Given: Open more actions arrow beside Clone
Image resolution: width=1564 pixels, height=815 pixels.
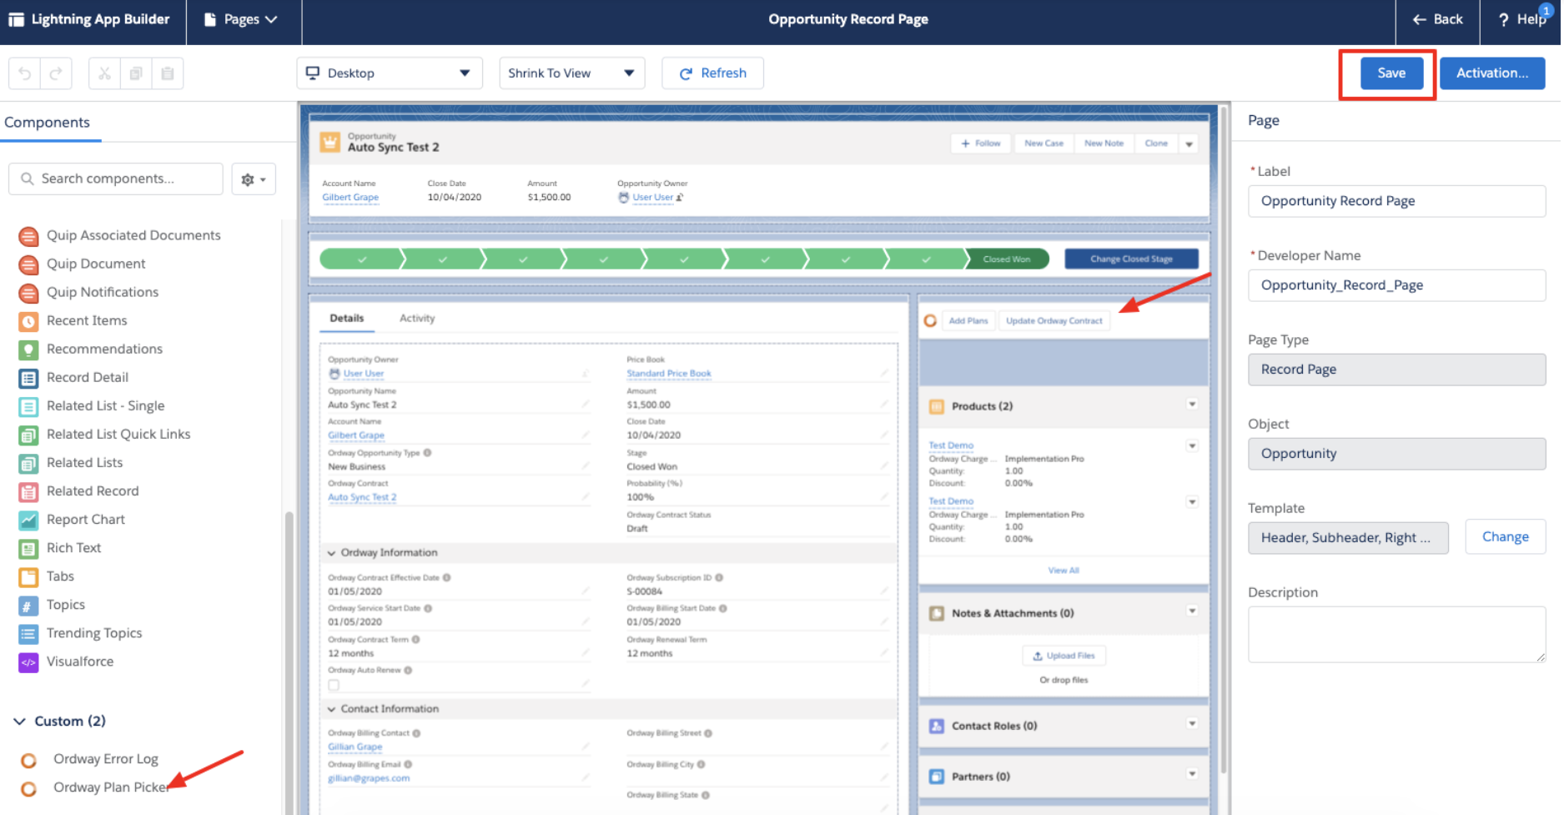Looking at the screenshot, I should tap(1189, 144).
